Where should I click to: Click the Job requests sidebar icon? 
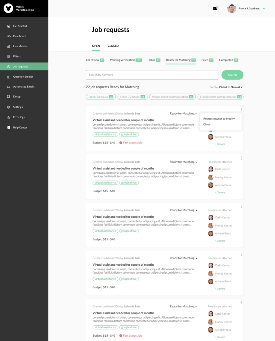pos(9,67)
